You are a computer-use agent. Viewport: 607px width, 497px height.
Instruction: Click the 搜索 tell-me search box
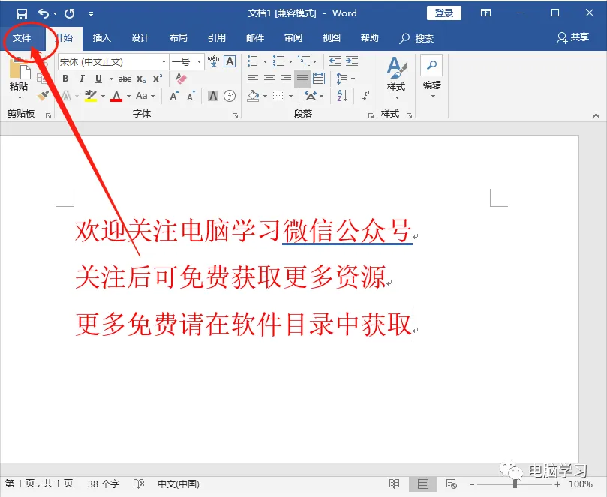pos(417,38)
